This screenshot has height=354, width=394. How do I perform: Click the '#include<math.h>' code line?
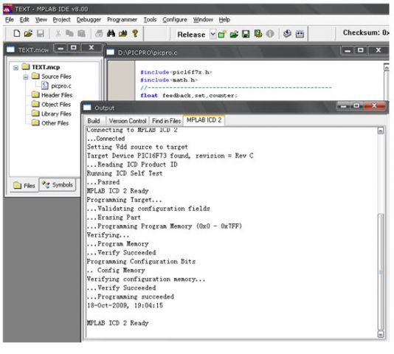point(169,80)
